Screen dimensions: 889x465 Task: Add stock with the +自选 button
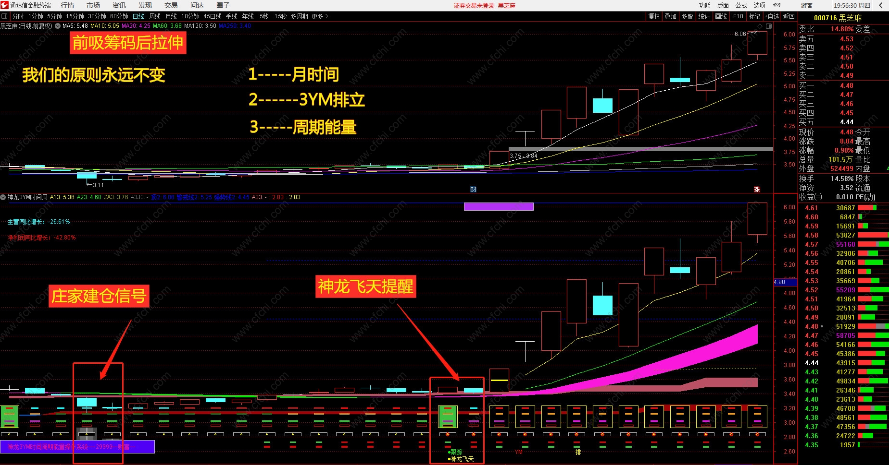click(772, 16)
